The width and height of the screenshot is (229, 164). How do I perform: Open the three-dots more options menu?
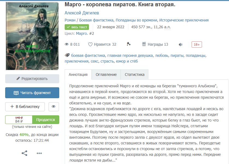pos(39,153)
